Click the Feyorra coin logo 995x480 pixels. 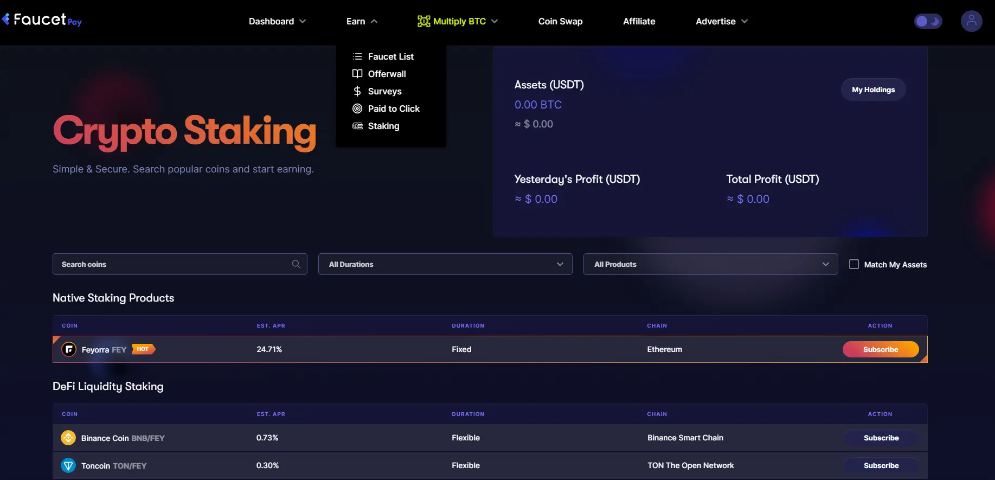pyautogui.click(x=69, y=349)
